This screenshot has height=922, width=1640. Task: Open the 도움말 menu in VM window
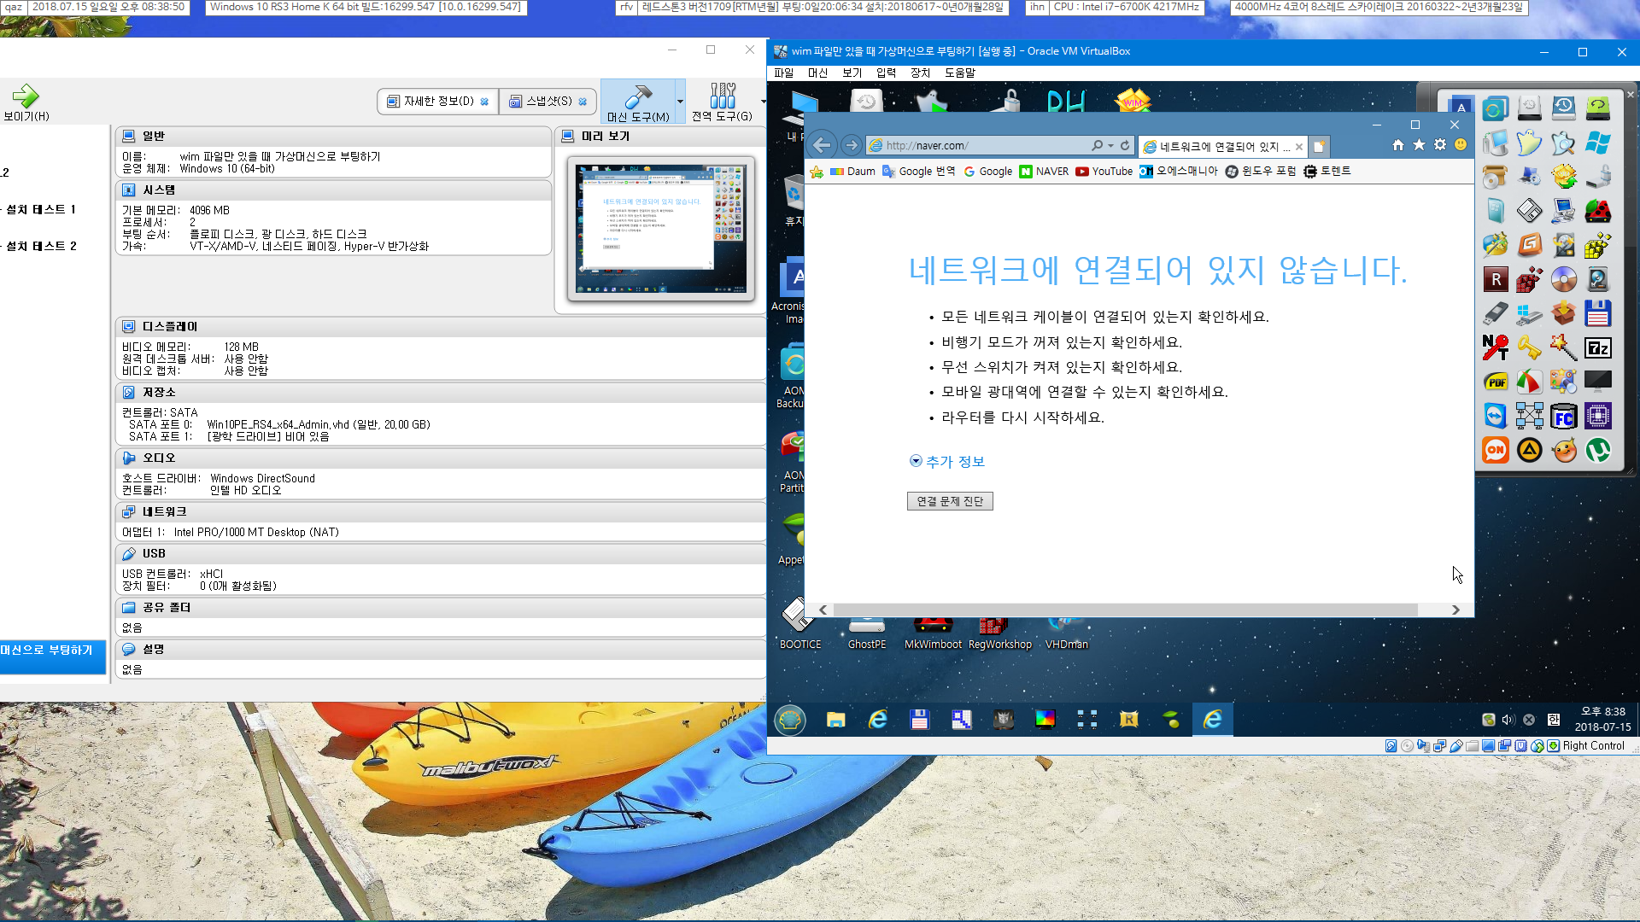[x=960, y=73]
